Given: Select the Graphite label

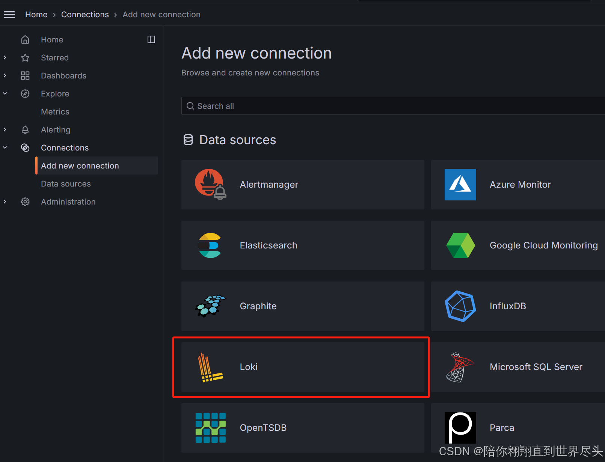Looking at the screenshot, I should (258, 306).
